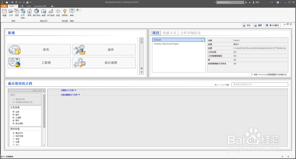Select Inventor Electrical Project in list

[166, 44]
